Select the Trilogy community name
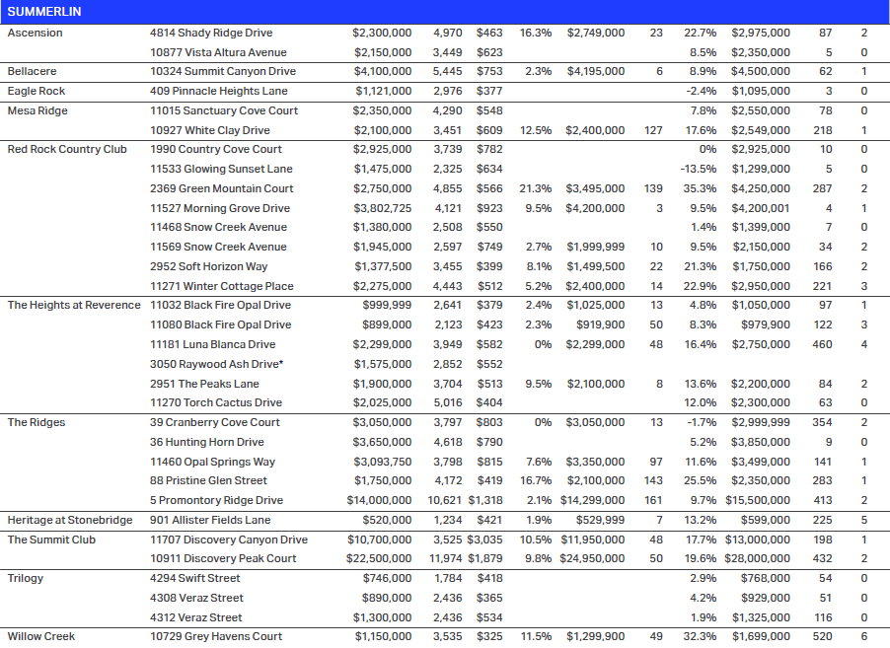 tap(27, 578)
